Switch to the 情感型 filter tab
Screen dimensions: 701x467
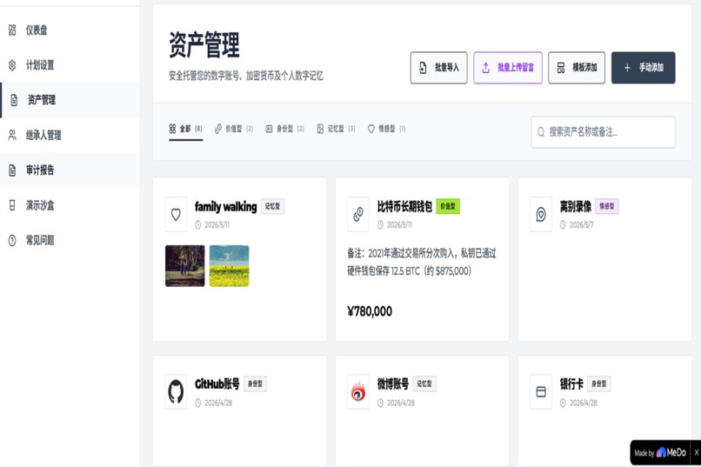click(386, 130)
